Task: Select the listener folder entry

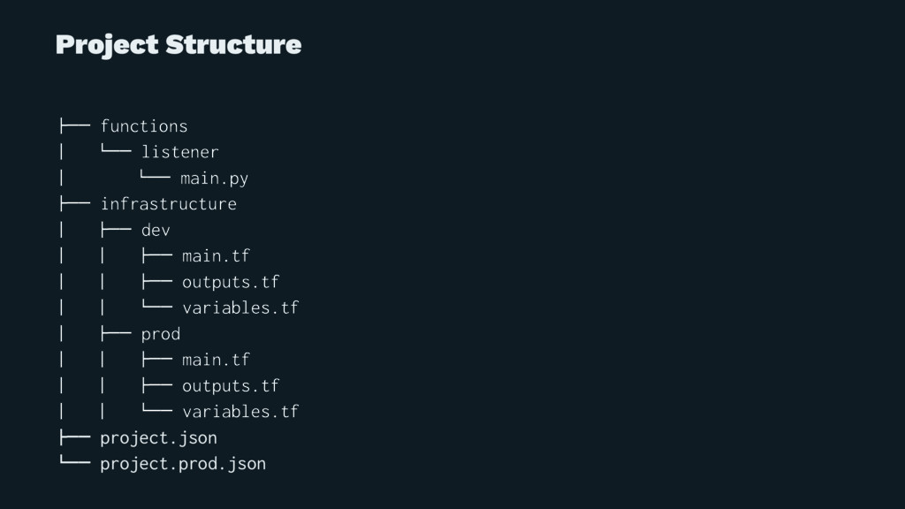Action: (180, 152)
